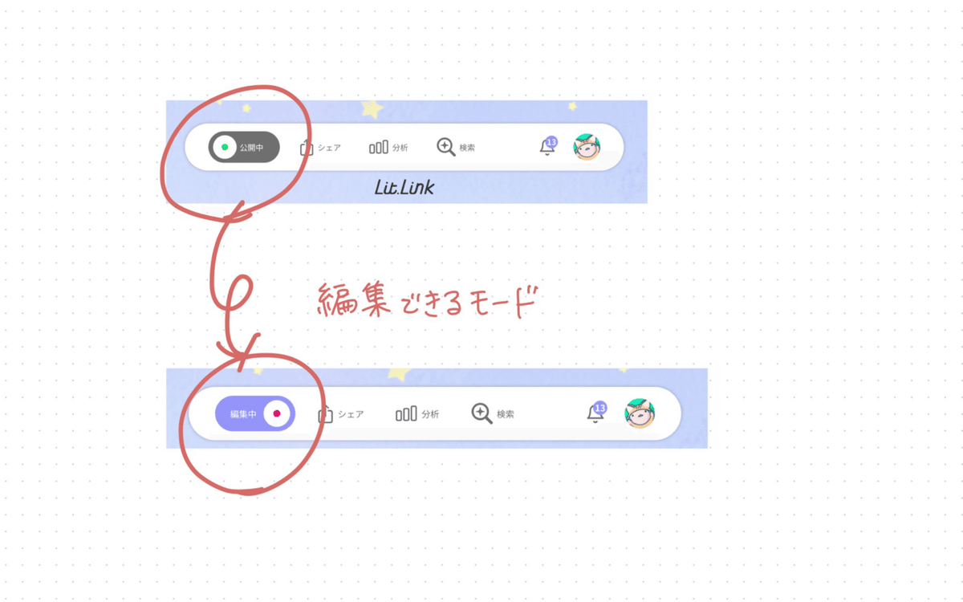Click the profile avatar in the 編集中 bar
This screenshot has width=963, height=602.
pyautogui.click(x=640, y=413)
